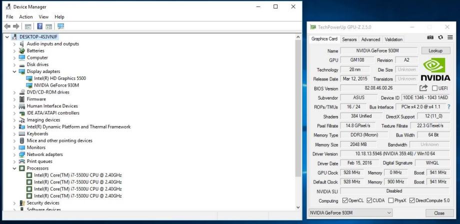Select the Graphics Card tab
Image resolution: width=460 pixels, height=224 pixels.
tap(324, 39)
